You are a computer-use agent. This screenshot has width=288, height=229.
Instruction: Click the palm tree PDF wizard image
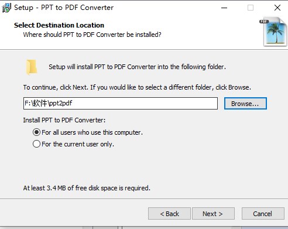coord(273,32)
